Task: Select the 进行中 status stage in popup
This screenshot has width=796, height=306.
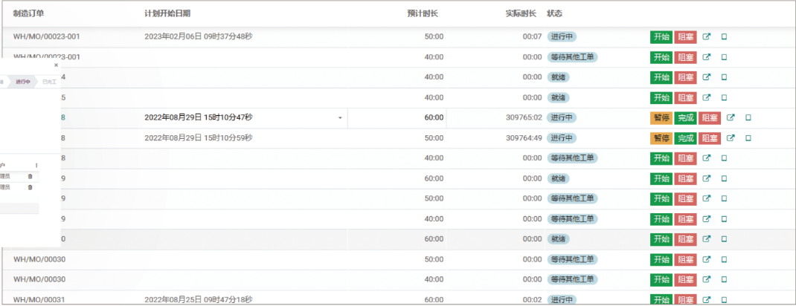Action: pos(23,82)
